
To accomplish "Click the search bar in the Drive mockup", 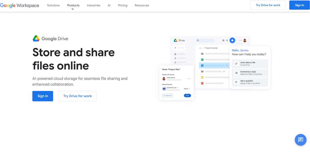I will coord(205,40).
